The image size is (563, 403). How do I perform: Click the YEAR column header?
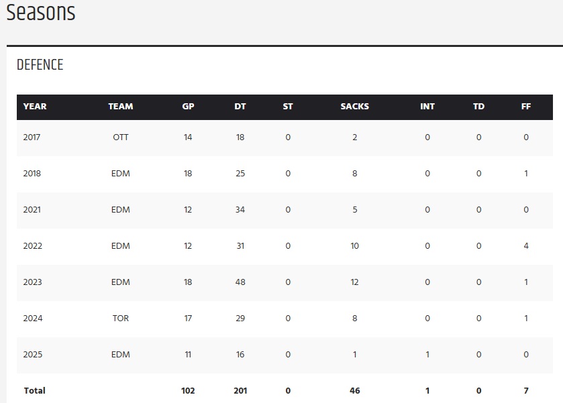35,106
